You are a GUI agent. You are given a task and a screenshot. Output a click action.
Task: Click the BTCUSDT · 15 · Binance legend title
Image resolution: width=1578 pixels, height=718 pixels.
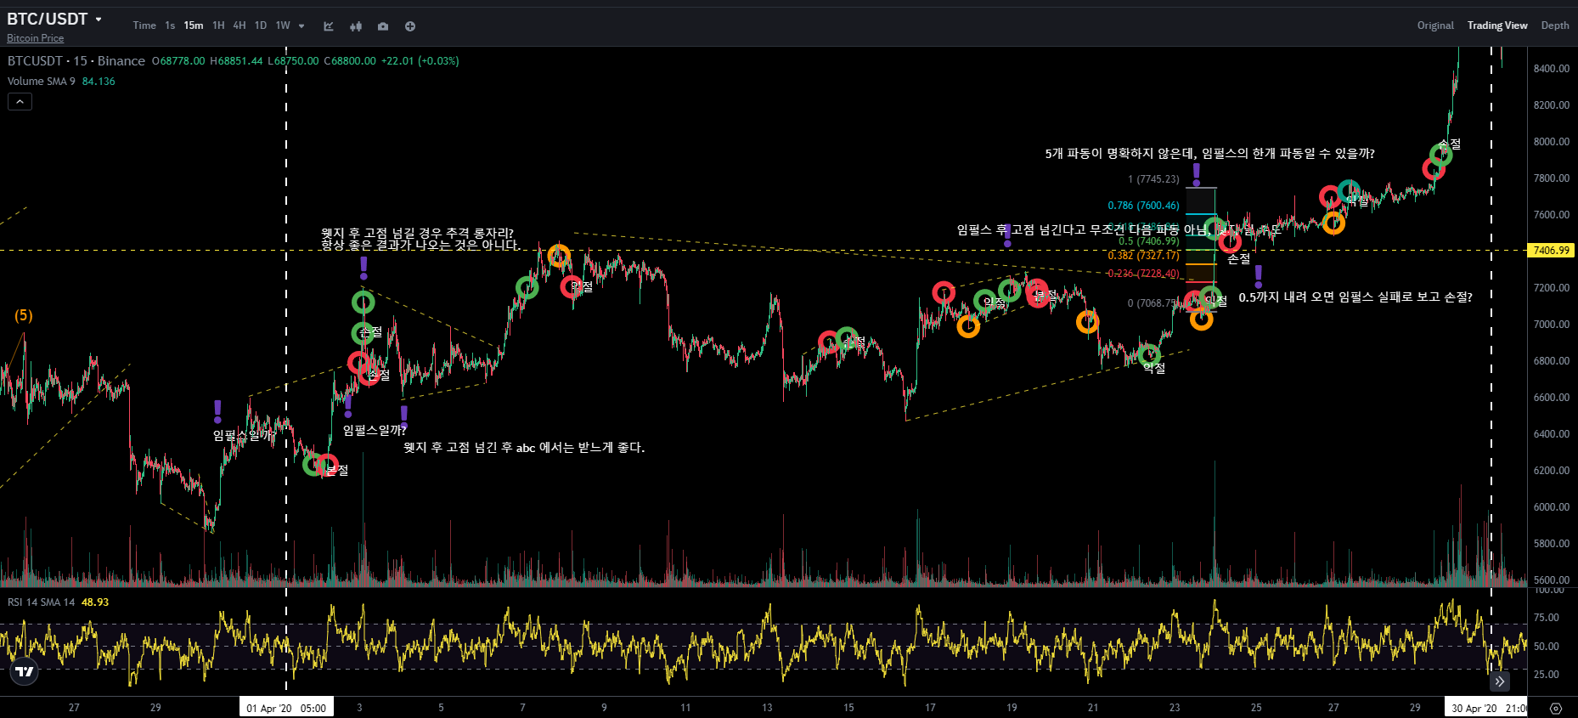pyautogui.click(x=76, y=61)
